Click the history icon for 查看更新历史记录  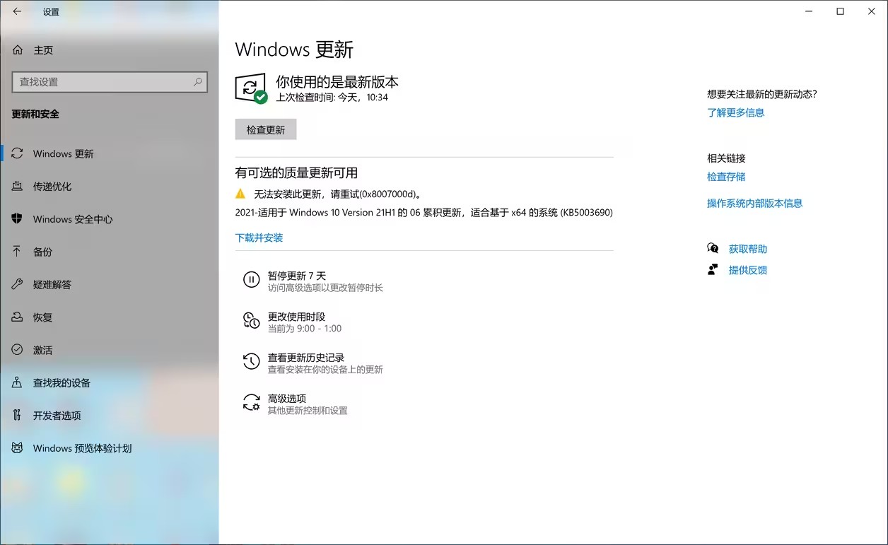(251, 361)
